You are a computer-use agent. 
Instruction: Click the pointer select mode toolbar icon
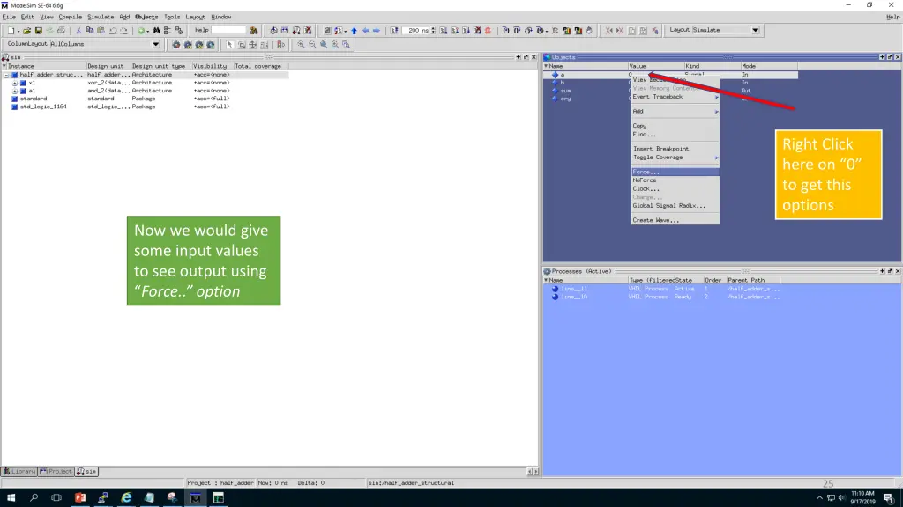[230, 45]
